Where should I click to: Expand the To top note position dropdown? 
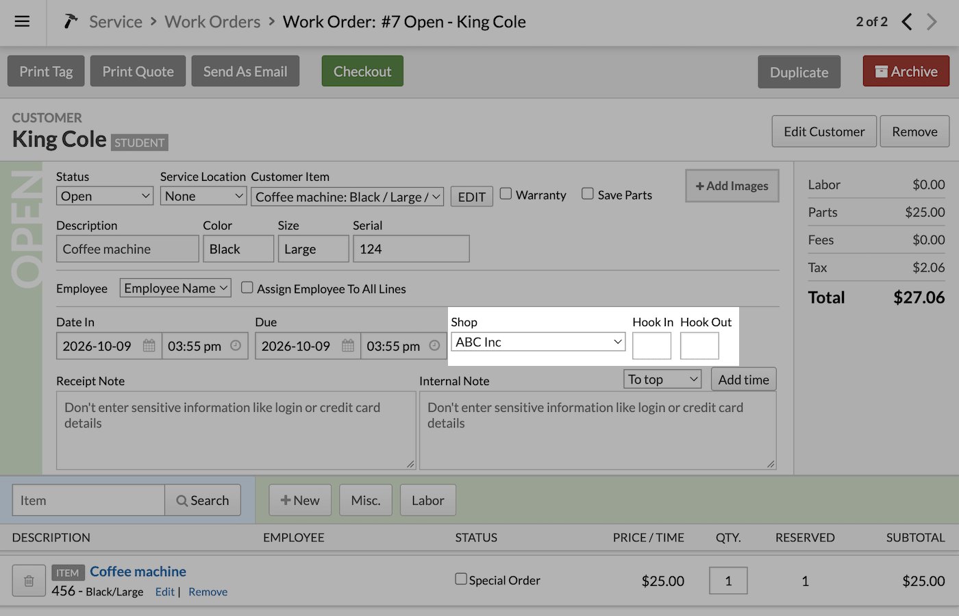662,379
